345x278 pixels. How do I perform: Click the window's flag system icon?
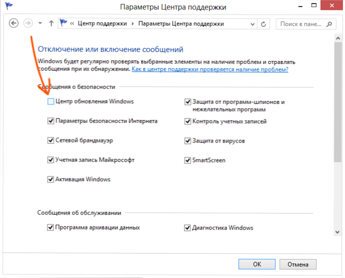tap(9, 5)
